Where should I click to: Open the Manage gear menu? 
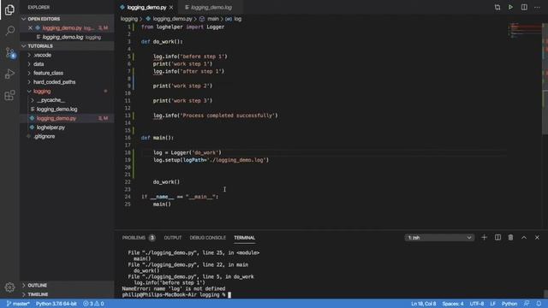pos(9,287)
